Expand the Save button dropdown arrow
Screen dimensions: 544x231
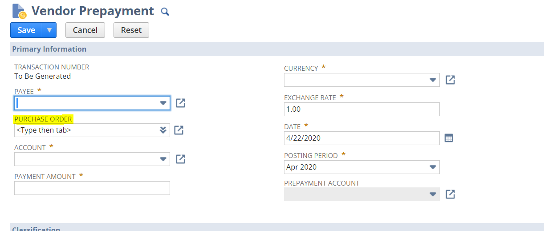49,30
